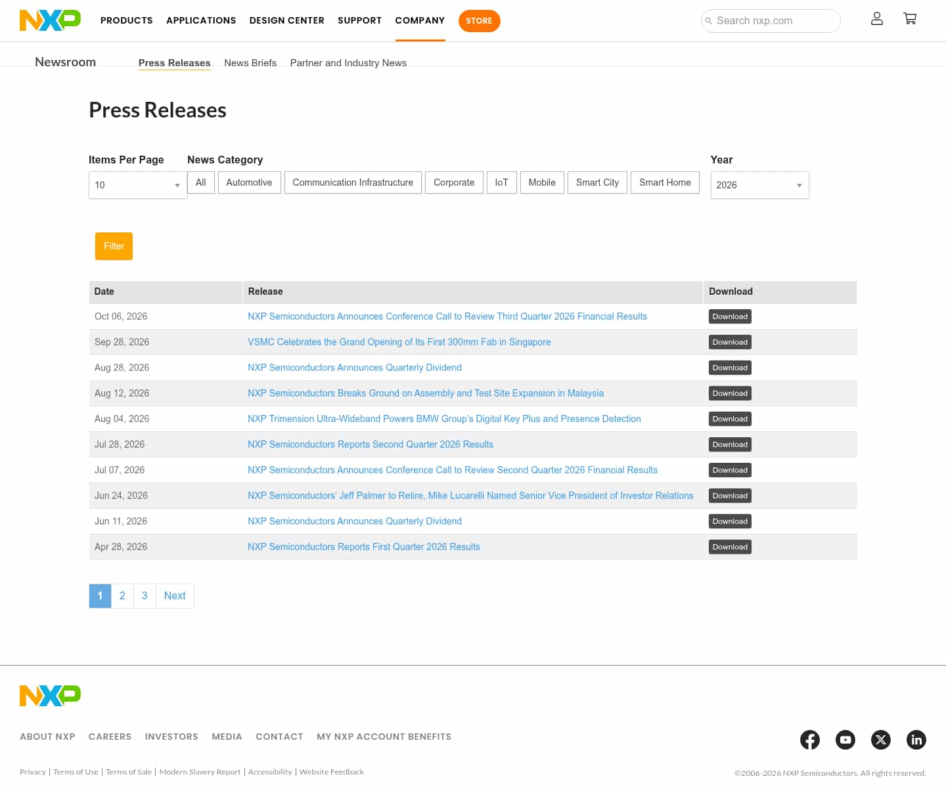Click the orange Filter button
Viewport: 946px width, 793px height.
click(114, 246)
